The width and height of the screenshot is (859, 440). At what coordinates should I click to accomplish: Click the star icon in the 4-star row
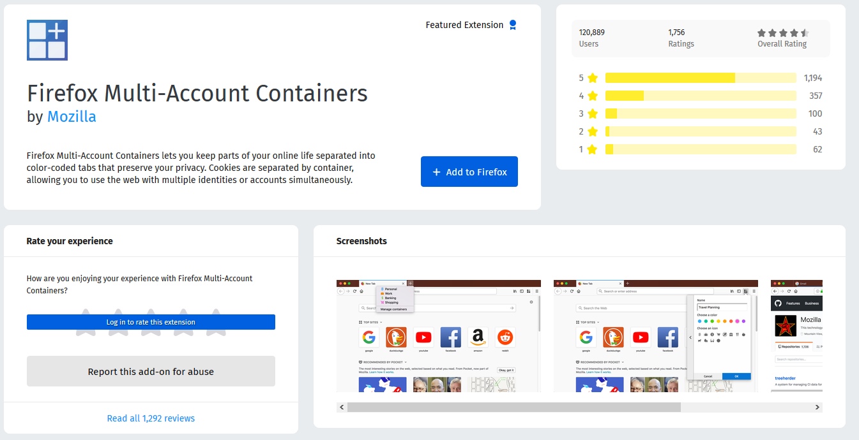[x=593, y=96]
